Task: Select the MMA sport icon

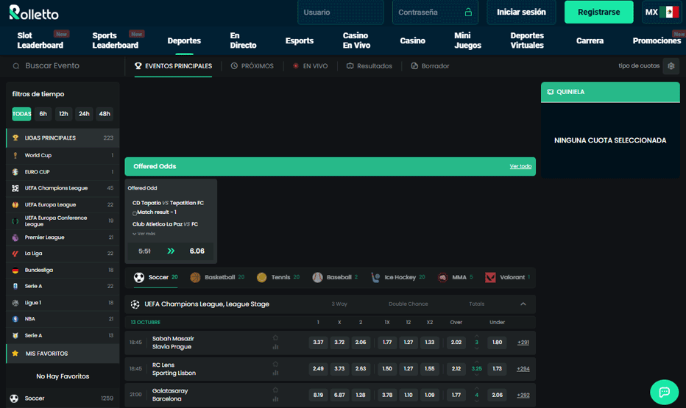Action: (x=443, y=277)
